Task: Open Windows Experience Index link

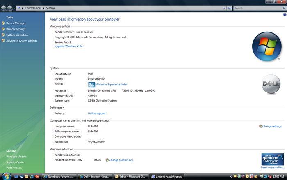Action: 112,85
